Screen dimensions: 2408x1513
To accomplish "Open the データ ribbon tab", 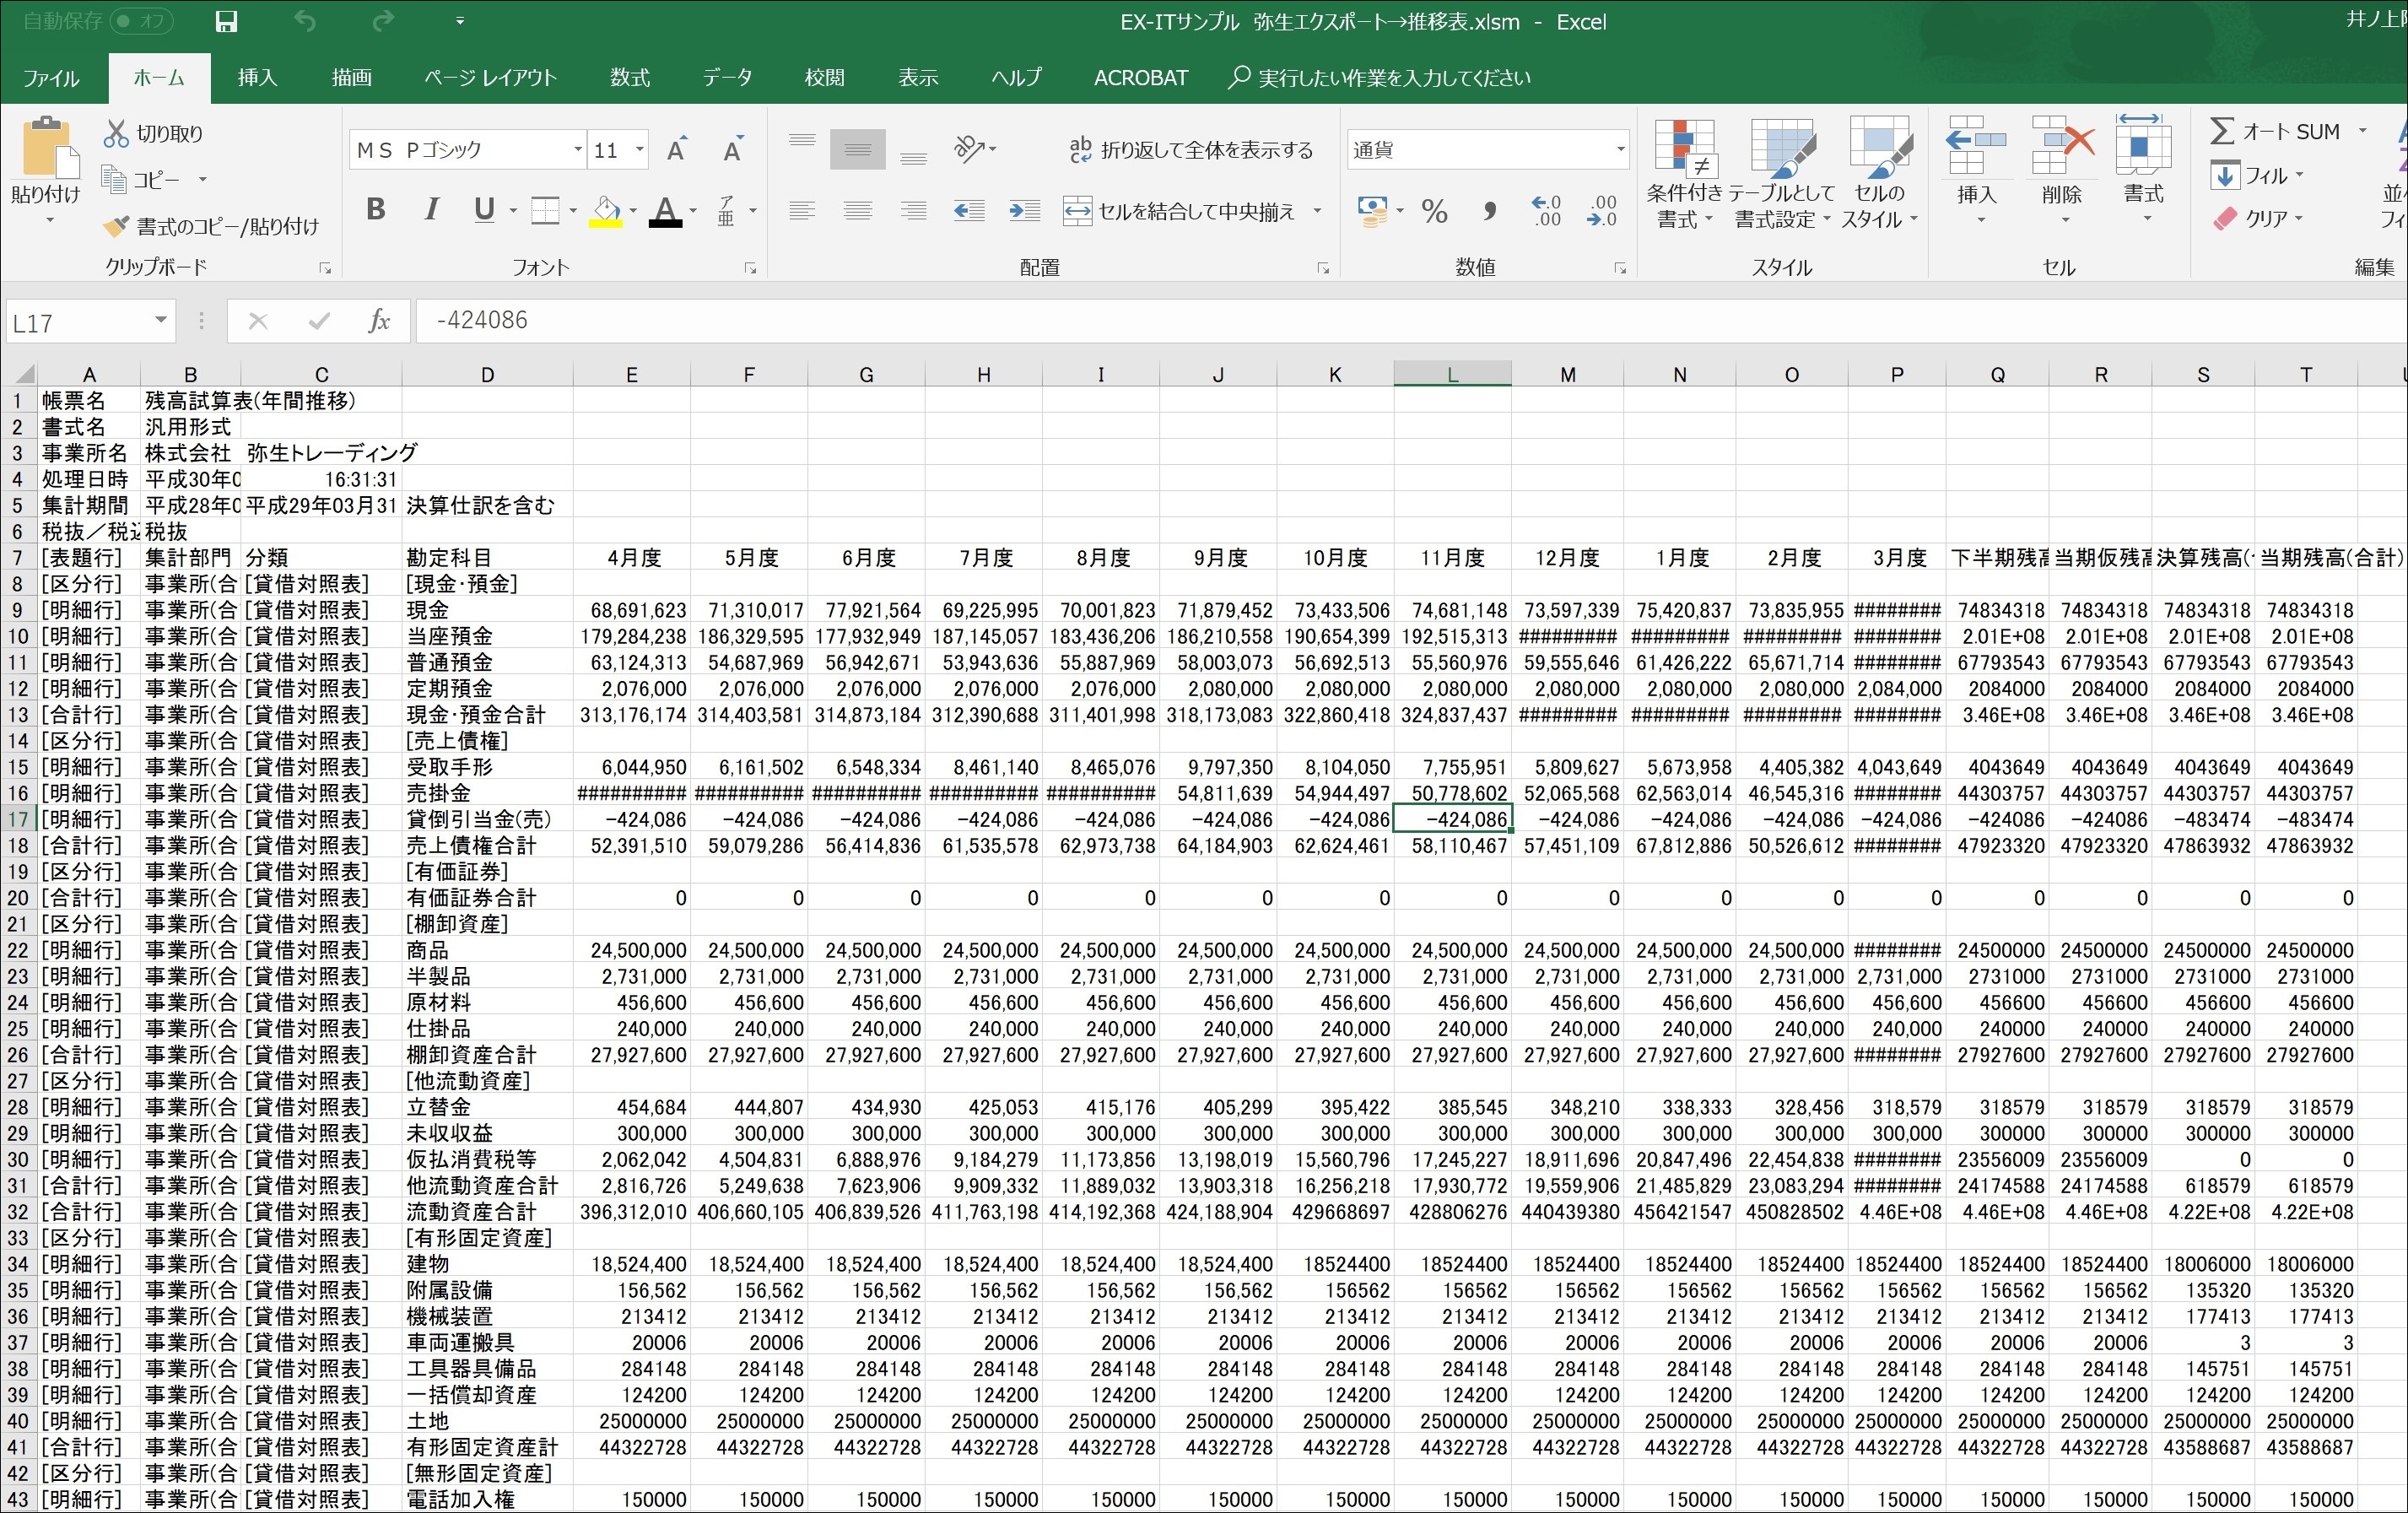I will tap(727, 78).
